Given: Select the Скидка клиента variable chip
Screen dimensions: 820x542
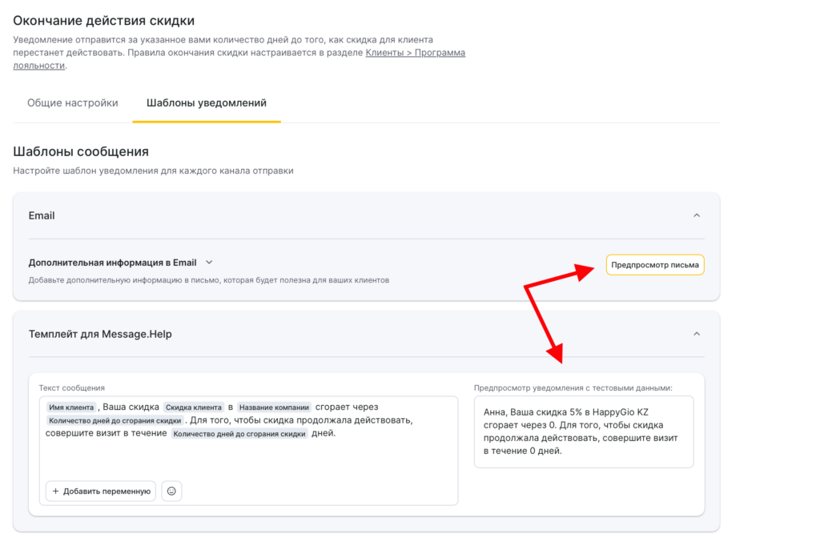Looking at the screenshot, I should tap(194, 408).
